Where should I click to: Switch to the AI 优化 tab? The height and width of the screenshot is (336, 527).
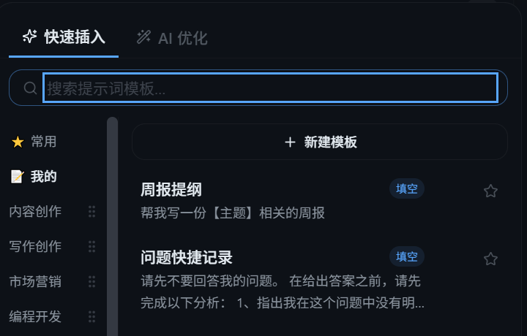pyautogui.click(x=172, y=37)
